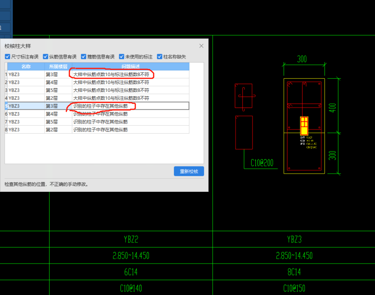The image size is (375, 295).
Task: Click 第2层 floor cell in row 8
Action: [58, 130]
